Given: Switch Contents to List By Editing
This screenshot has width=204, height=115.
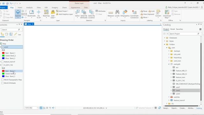Looking at the screenshot, I should pos(15,34).
